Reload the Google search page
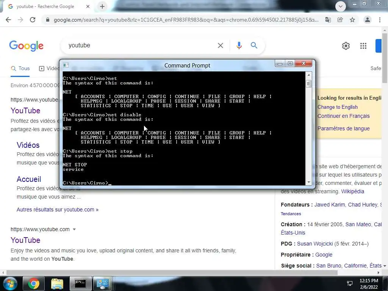Image resolution: width=388 pixels, height=291 pixels. 33,20
